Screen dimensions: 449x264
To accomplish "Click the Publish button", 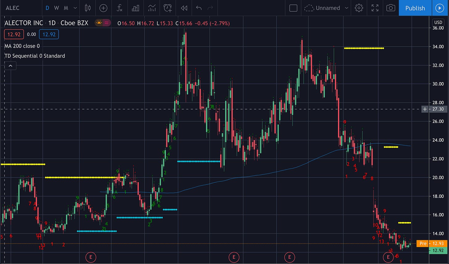I will tap(415, 8).
